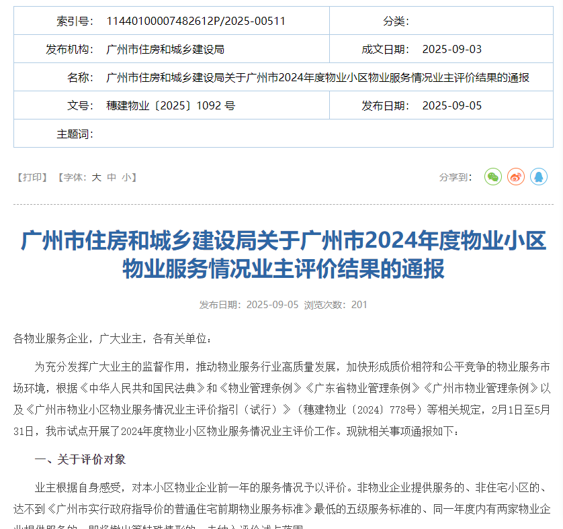Share the notice to Sina Weibo

pos(515,177)
